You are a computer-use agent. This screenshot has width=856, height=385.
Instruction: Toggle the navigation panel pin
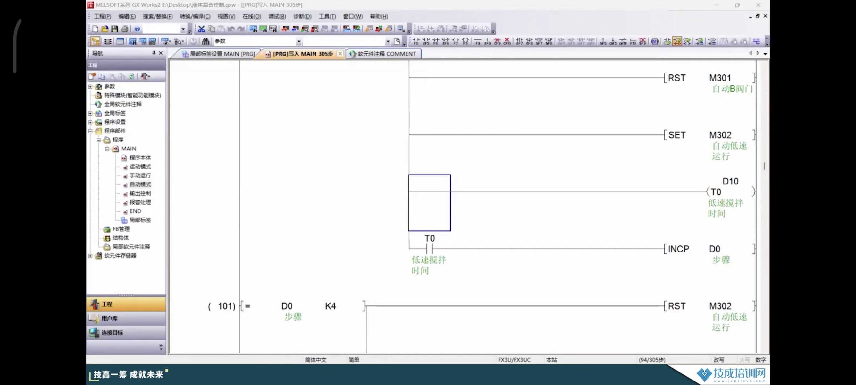pos(154,53)
